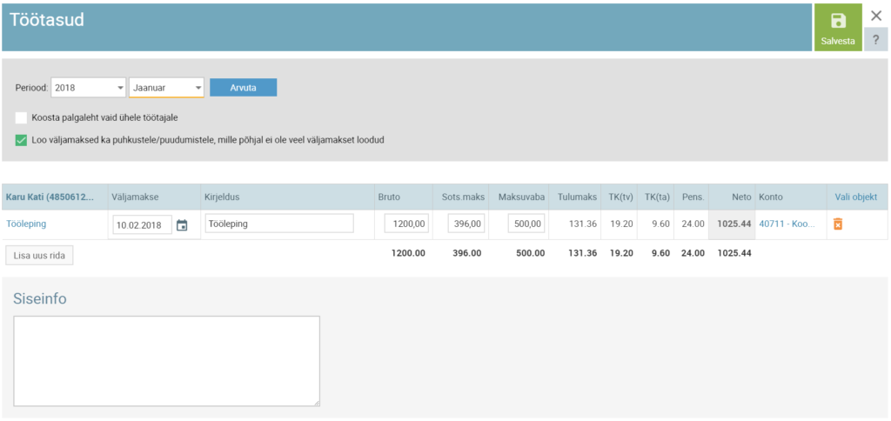Image resolution: width=891 pixels, height=421 pixels.
Task: Click the 40711 account link
Action: pos(787,224)
